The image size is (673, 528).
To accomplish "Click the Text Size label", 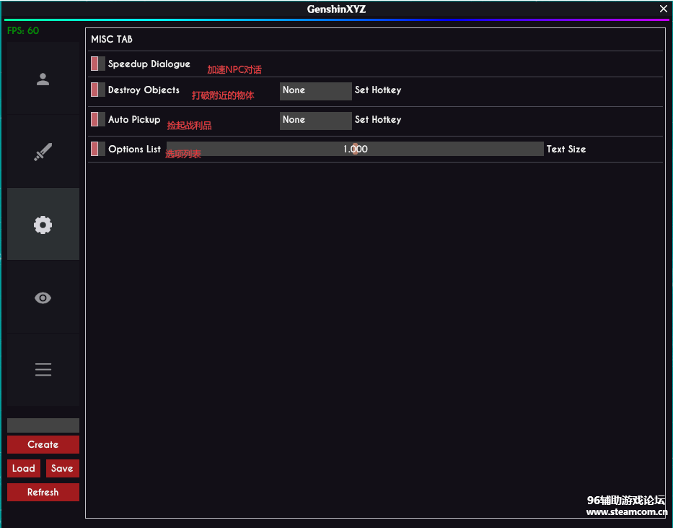I will coord(566,149).
